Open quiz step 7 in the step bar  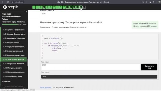pyautogui.click(x=54, y=7)
